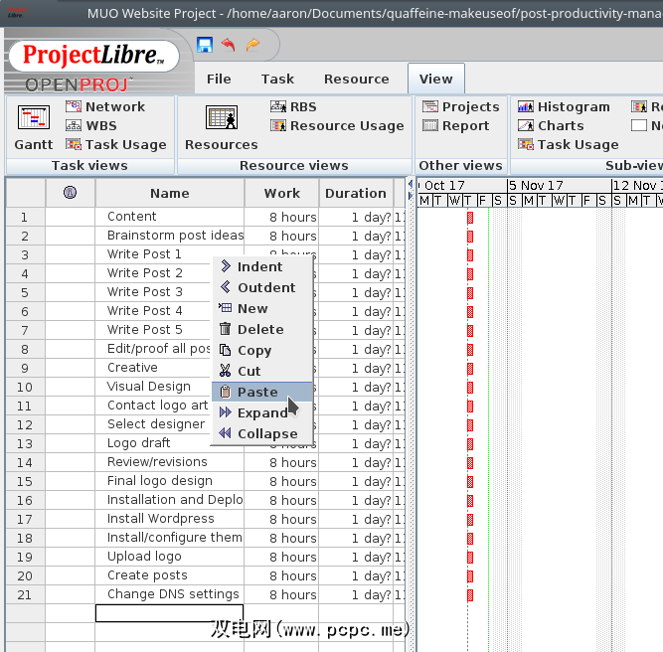Select the 'Brainstorm post ideas' task
Screen dimensions: 663x652
[x=175, y=236]
